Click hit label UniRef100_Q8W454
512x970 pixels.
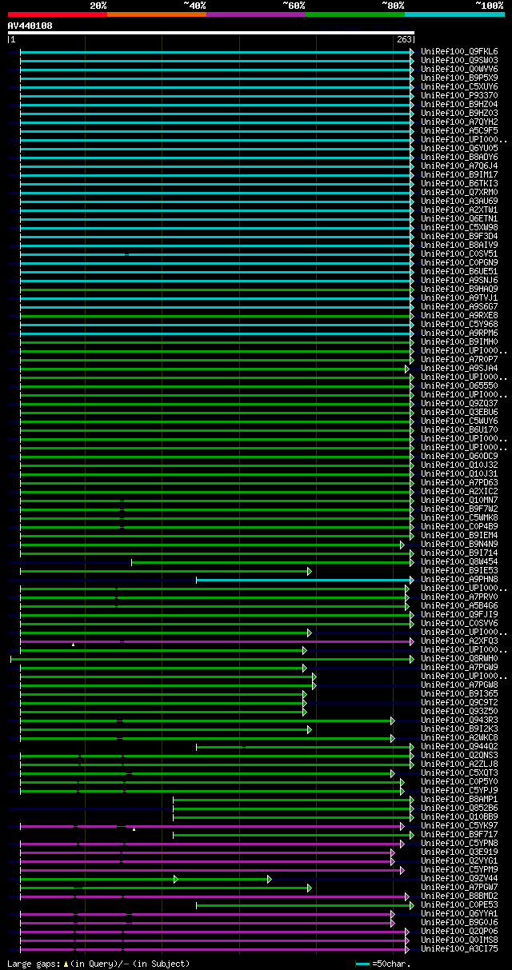(x=460, y=561)
